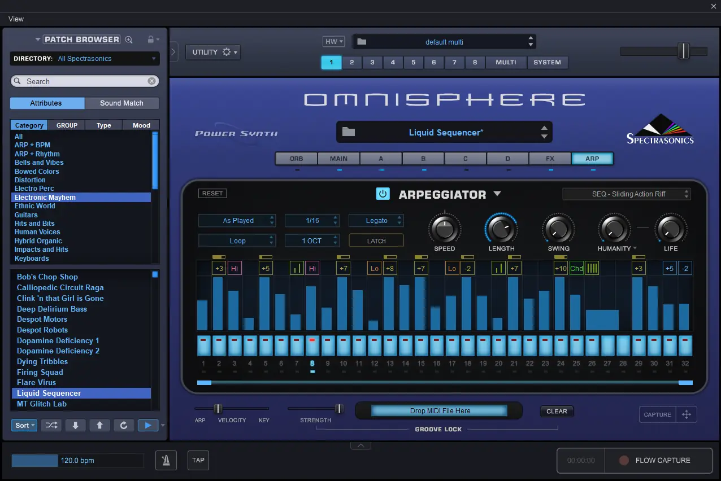Toggle arpeggiator step 1 button
Image resolution: width=721 pixels, height=481 pixels.
coord(203,345)
